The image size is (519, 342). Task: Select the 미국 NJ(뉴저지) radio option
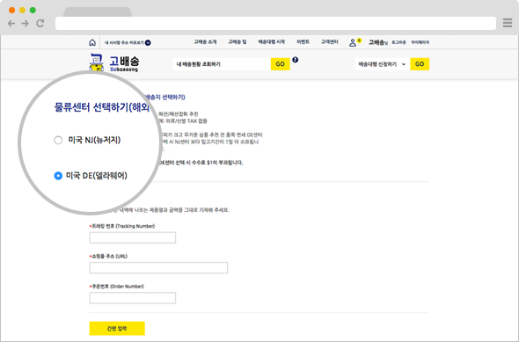click(58, 140)
